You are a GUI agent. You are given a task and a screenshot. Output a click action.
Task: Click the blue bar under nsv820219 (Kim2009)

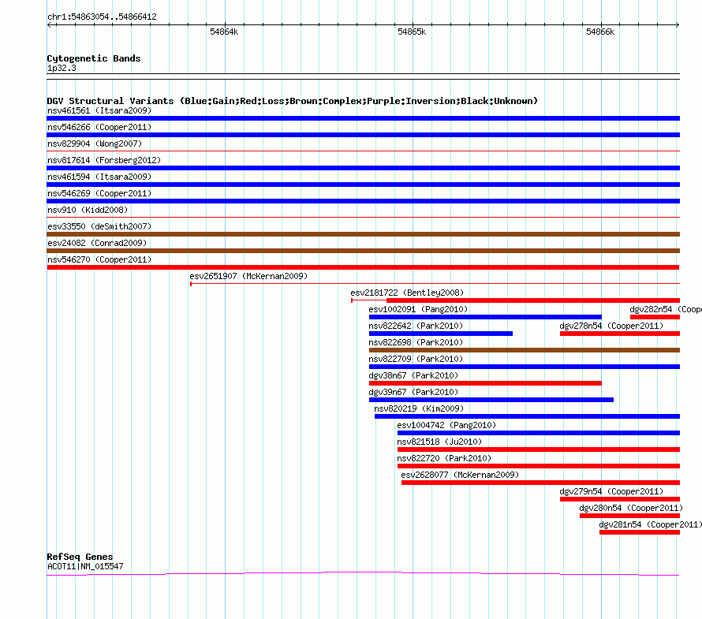(x=527, y=416)
